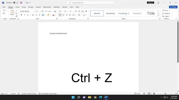The image size is (179, 100).
Task: Justify the paragraph text
Action: click(70, 15)
